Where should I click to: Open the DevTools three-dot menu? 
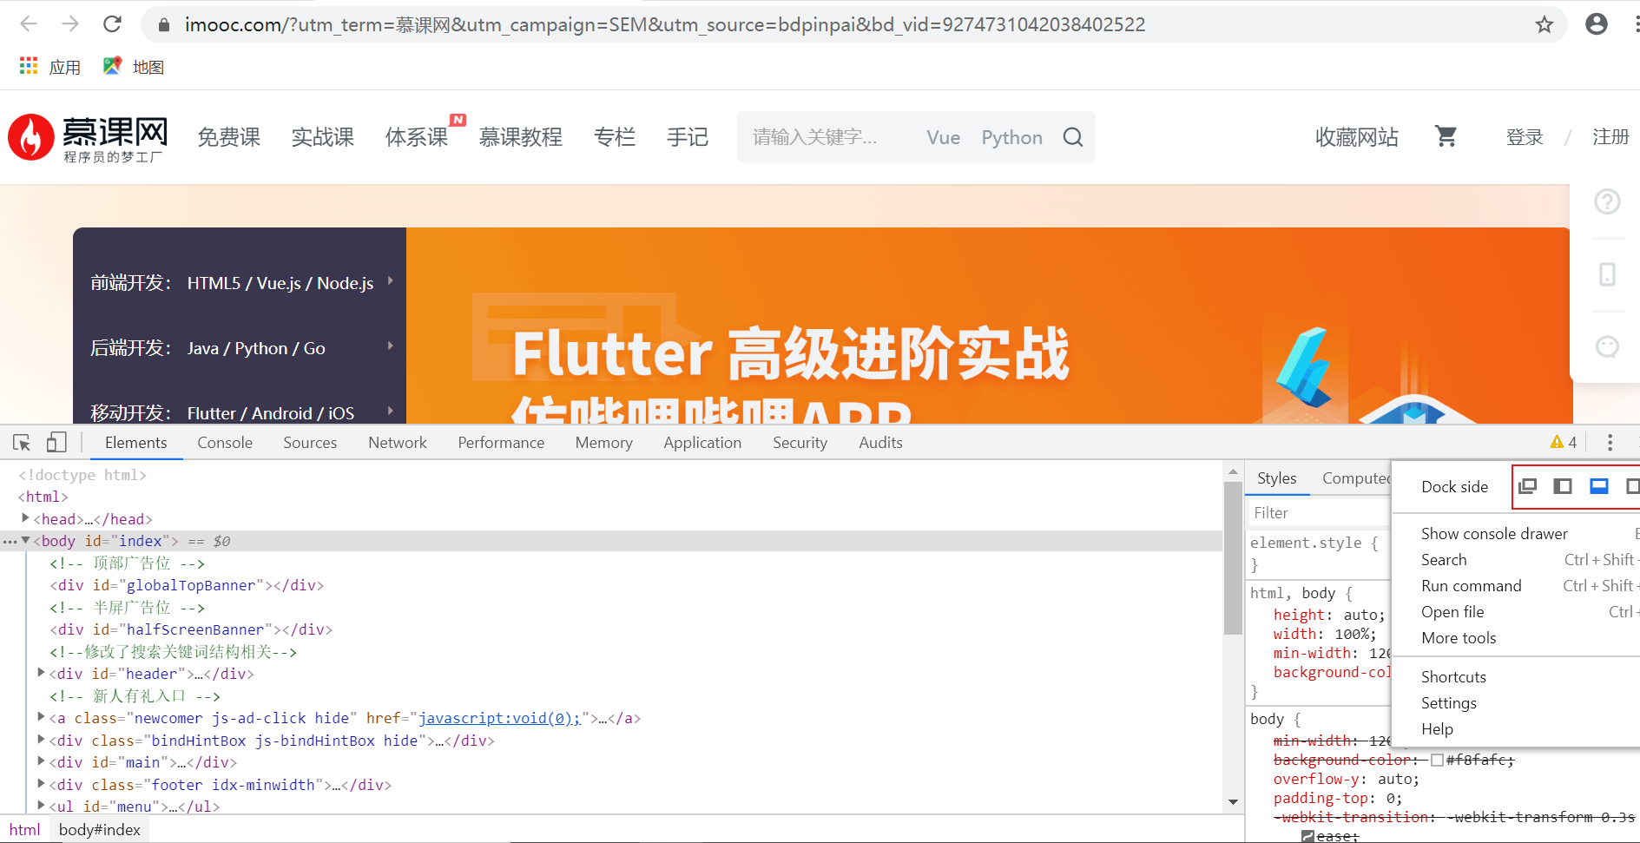1610,443
